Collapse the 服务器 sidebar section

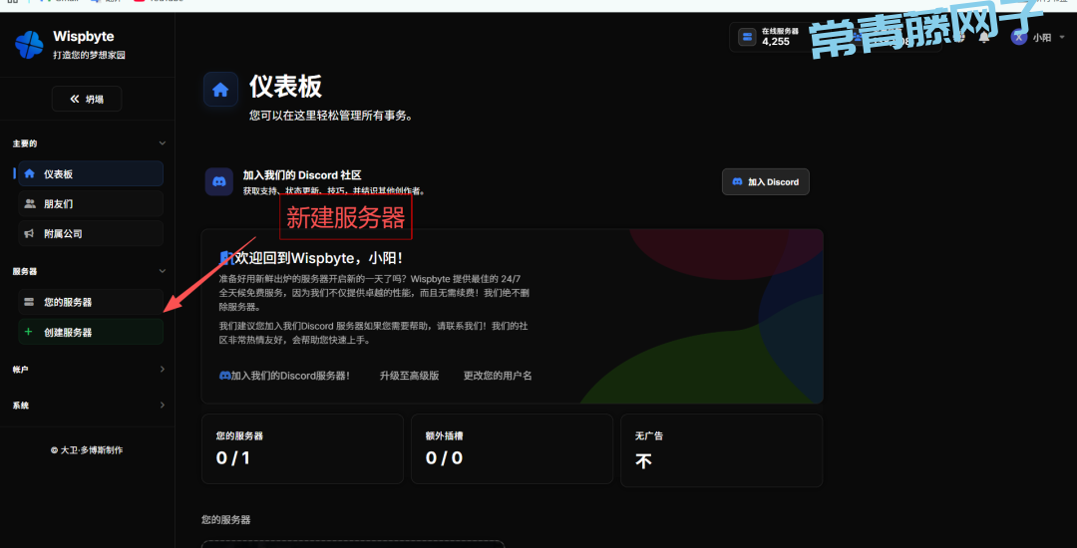[x=163, y=271]
